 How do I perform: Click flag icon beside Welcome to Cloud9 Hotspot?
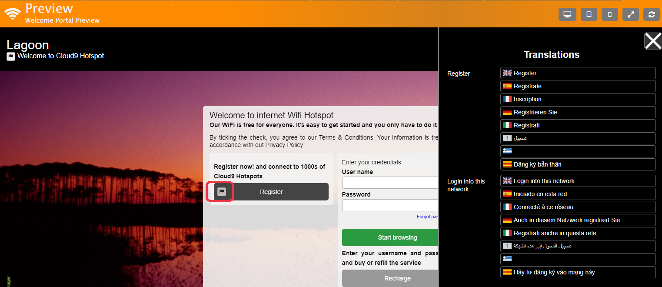[x=11, y=56]
